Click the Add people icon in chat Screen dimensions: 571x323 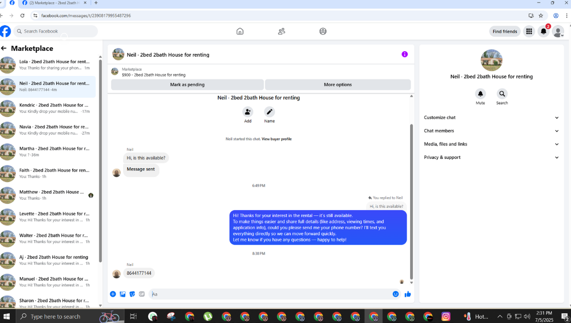[x=248, y=111]
